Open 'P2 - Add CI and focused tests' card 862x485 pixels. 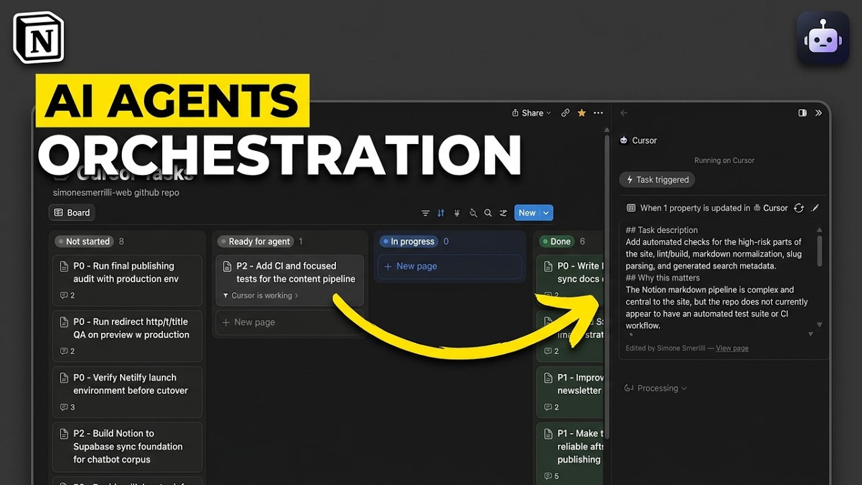[x=290, y=280]
